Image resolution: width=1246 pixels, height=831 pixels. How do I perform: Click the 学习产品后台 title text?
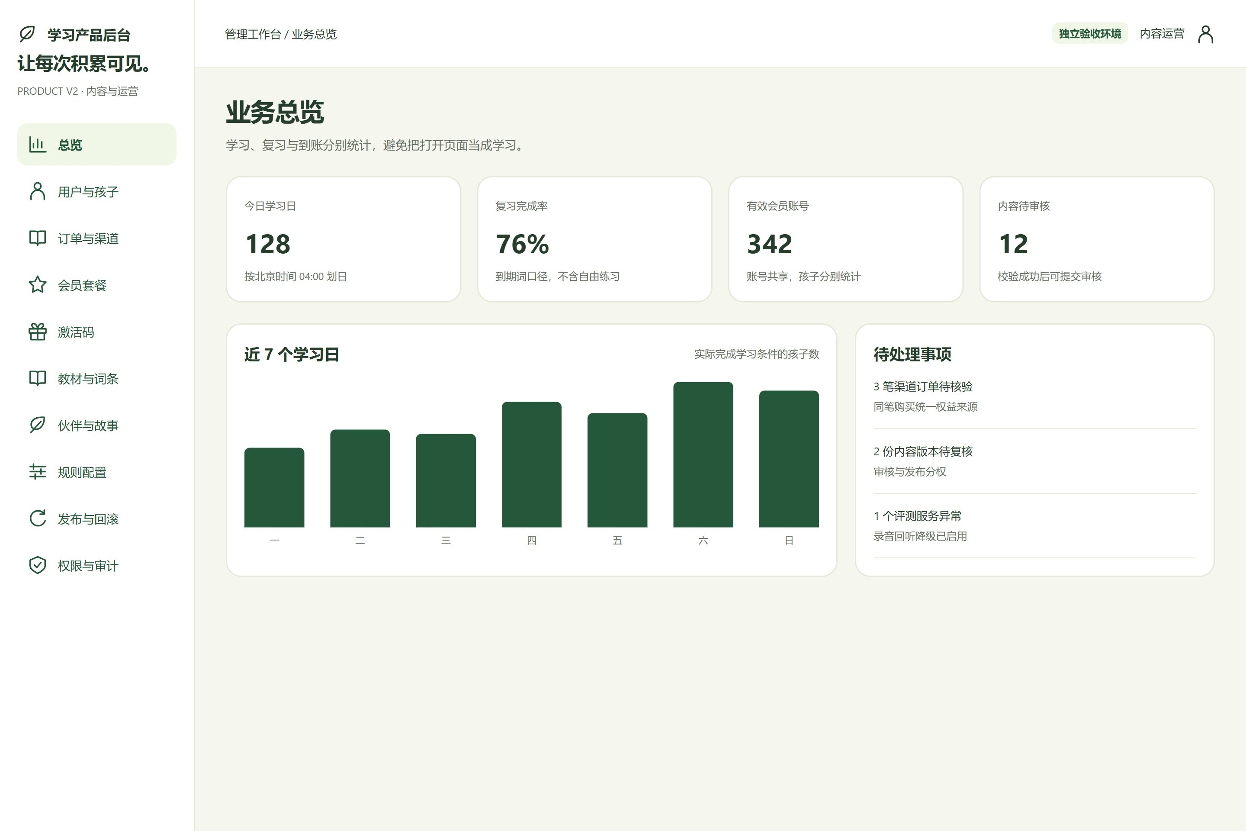[x=89, y=35]
